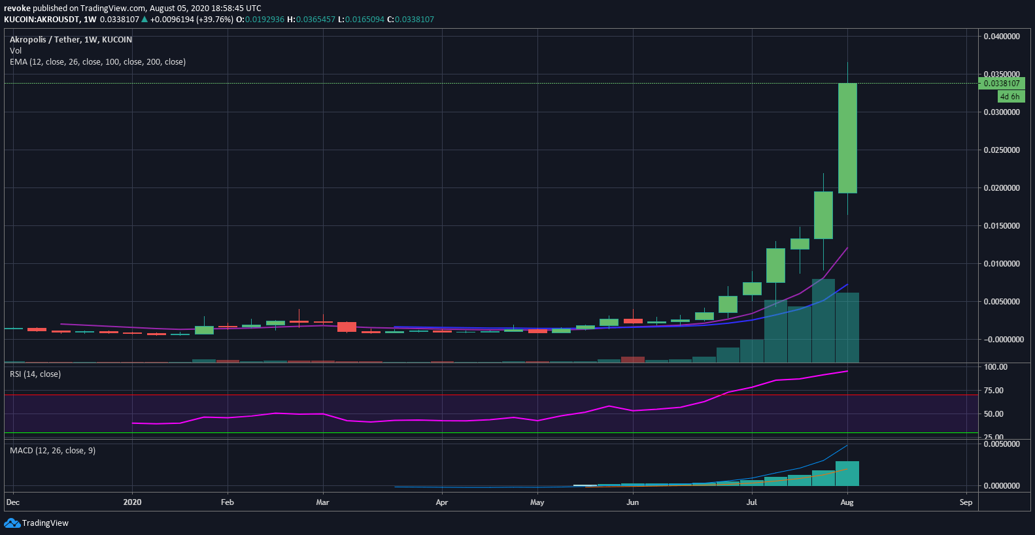Screen dimensions: 1035x535
Task: Click the current price label 0.0338107 on the axis
Action: 1001,84
